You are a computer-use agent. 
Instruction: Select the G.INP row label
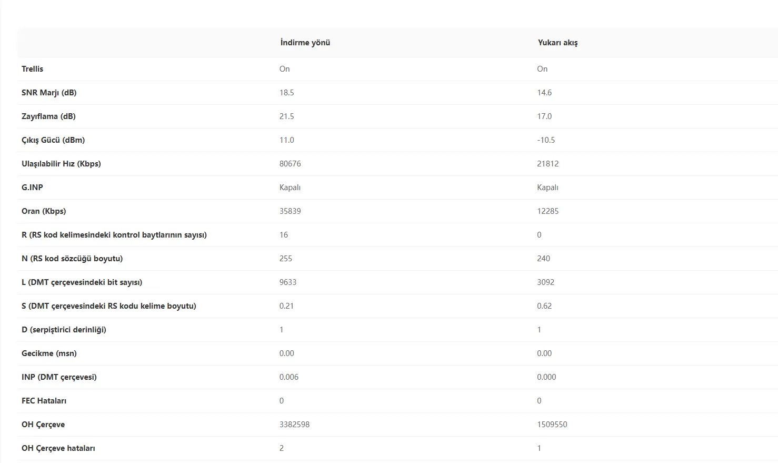tap(32, 188)
